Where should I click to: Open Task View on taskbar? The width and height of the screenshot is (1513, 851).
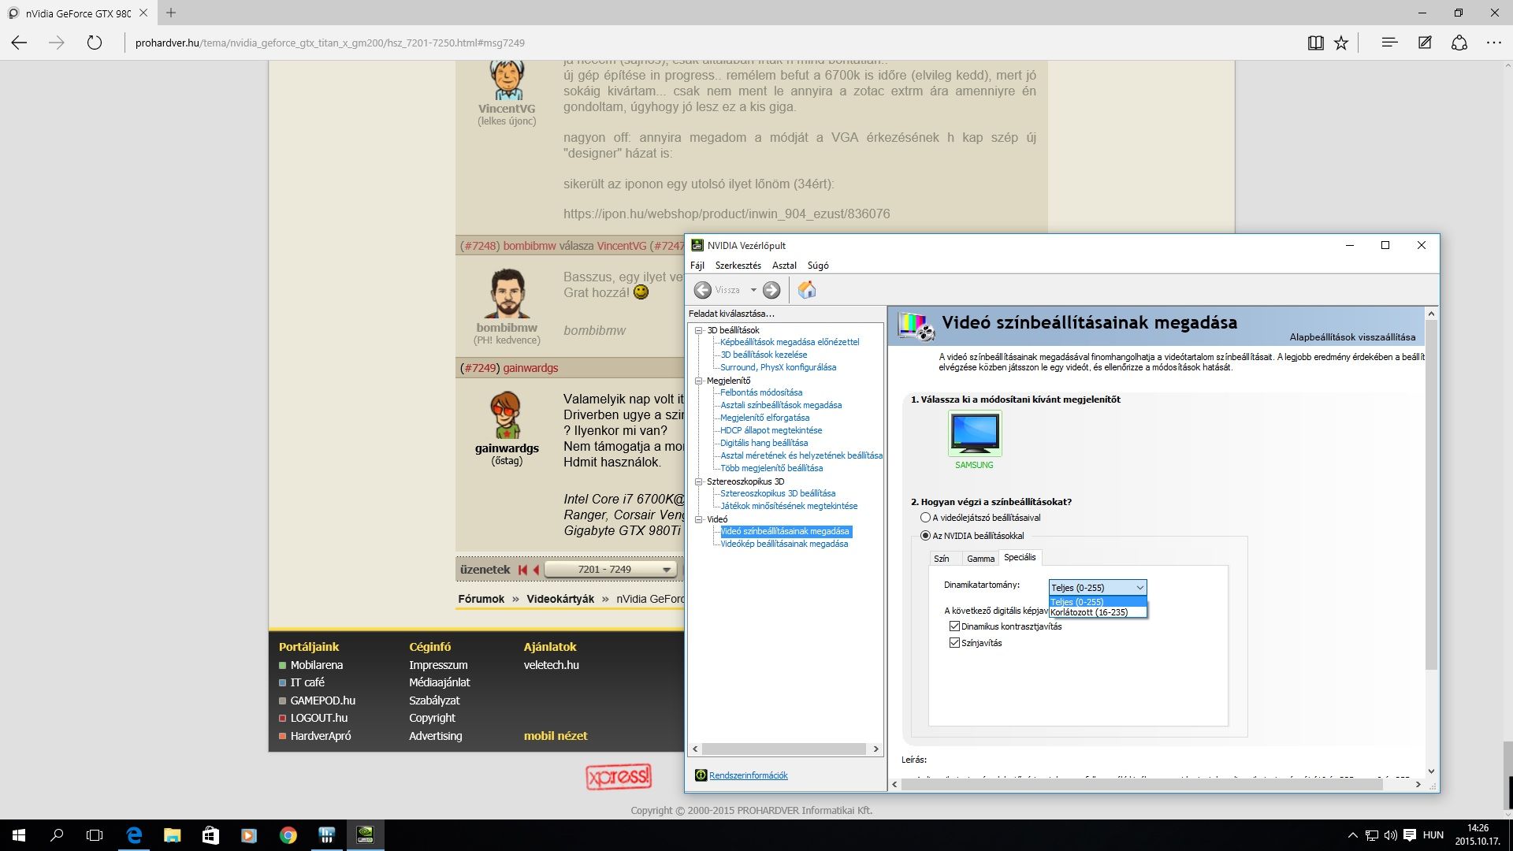pos(95,835)
